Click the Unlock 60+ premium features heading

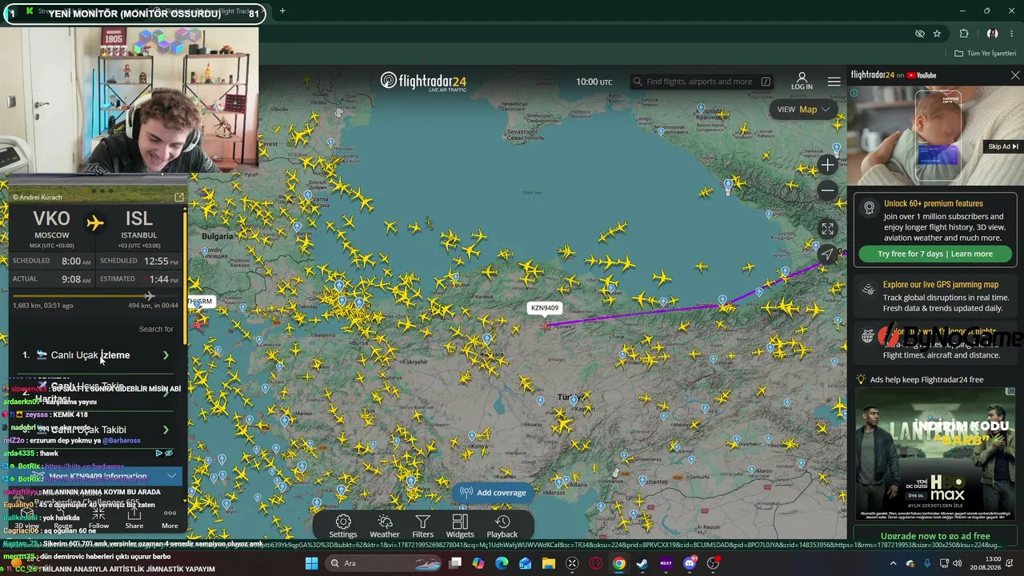click(x=934, y=203)
